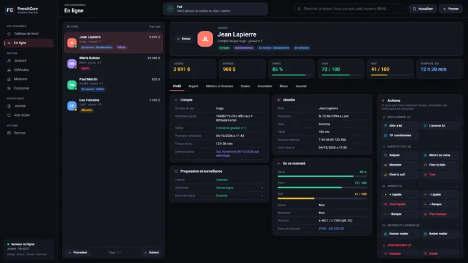The image size is (468, 263).
Task: Click the L'amener ici action
Action: point(440,125)
